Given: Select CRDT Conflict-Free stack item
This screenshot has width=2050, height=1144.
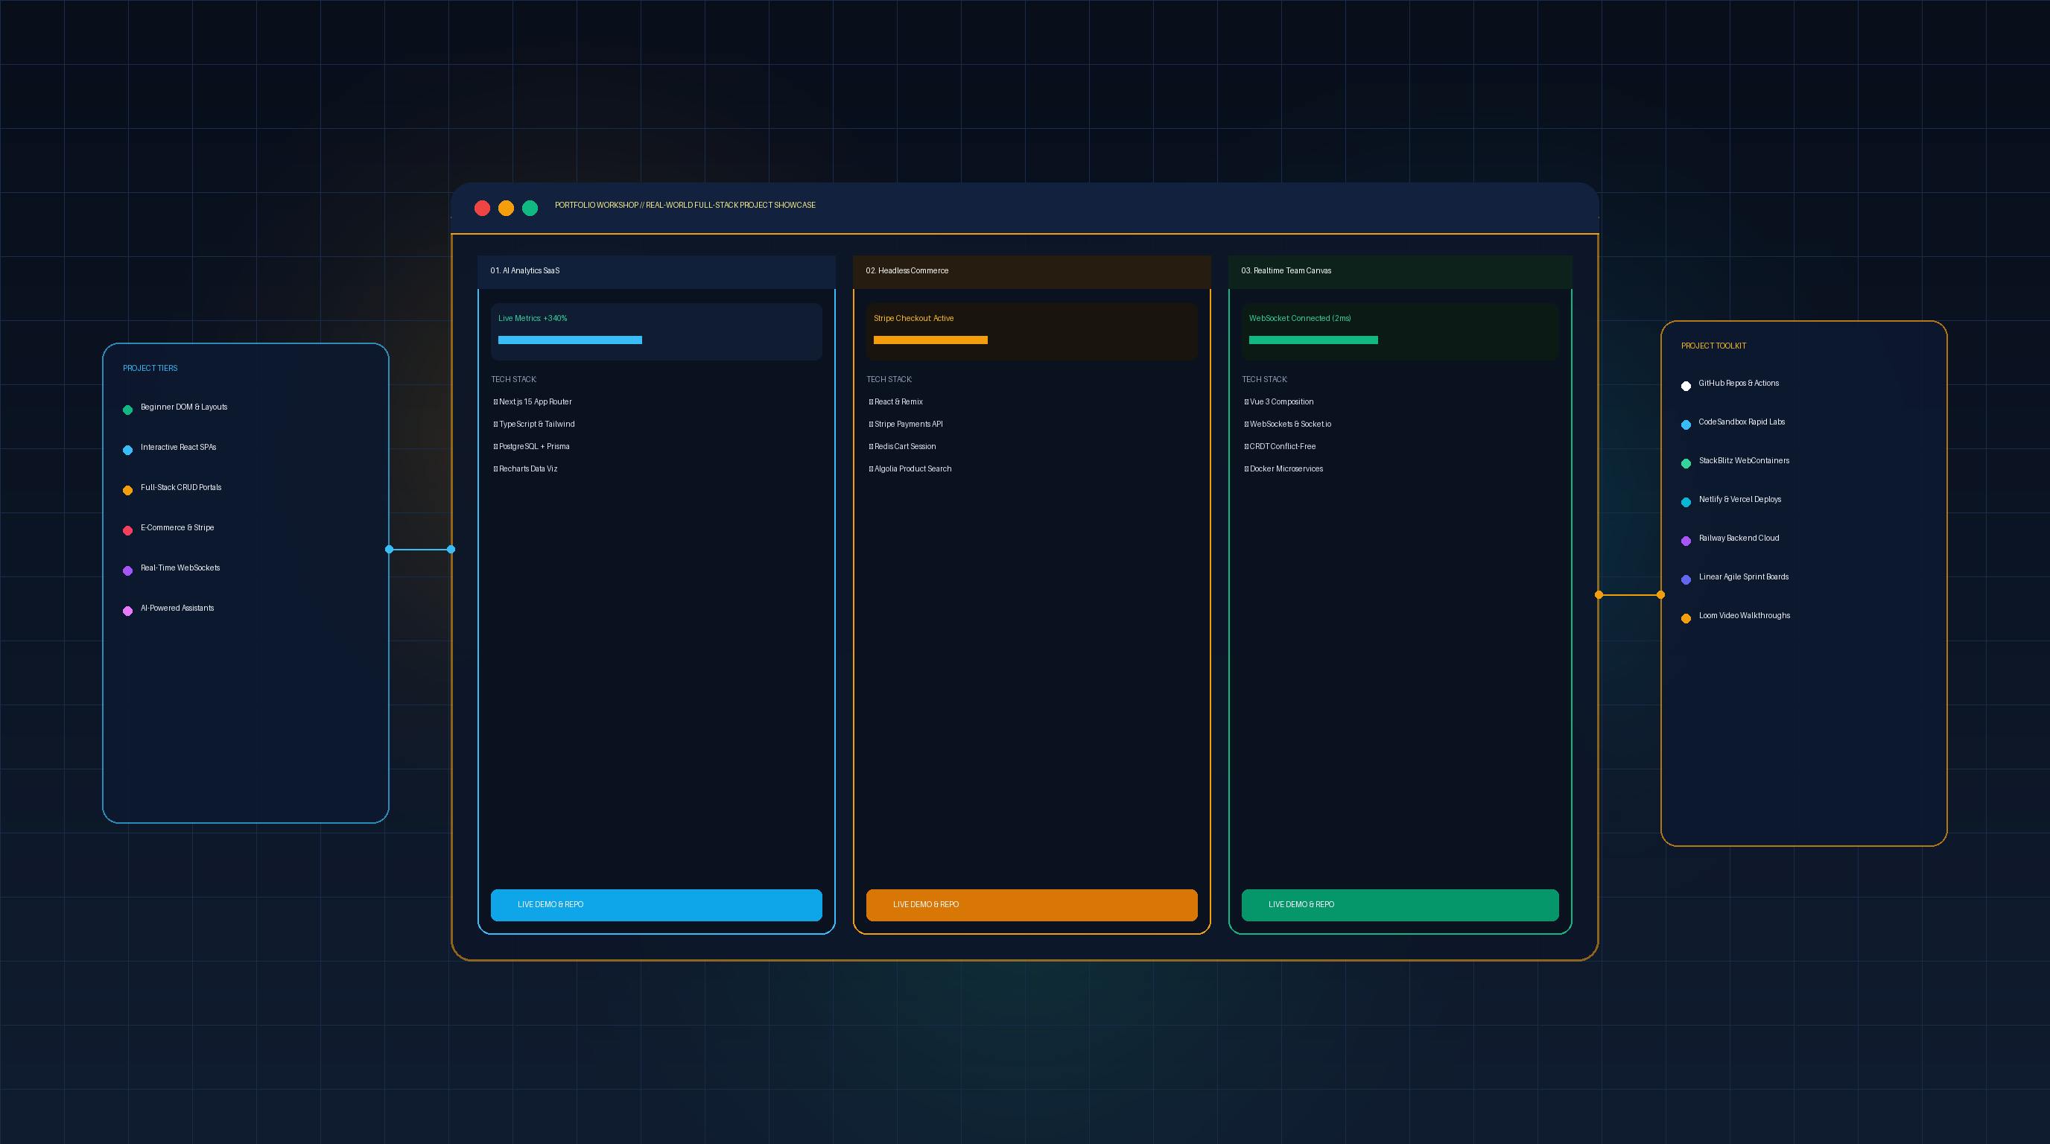Looking at the screenshot, I should click(x=1281, y=446).
